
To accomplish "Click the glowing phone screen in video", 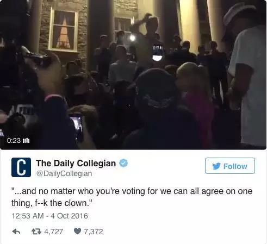I will pyautogui.click(x=158, y=53).
